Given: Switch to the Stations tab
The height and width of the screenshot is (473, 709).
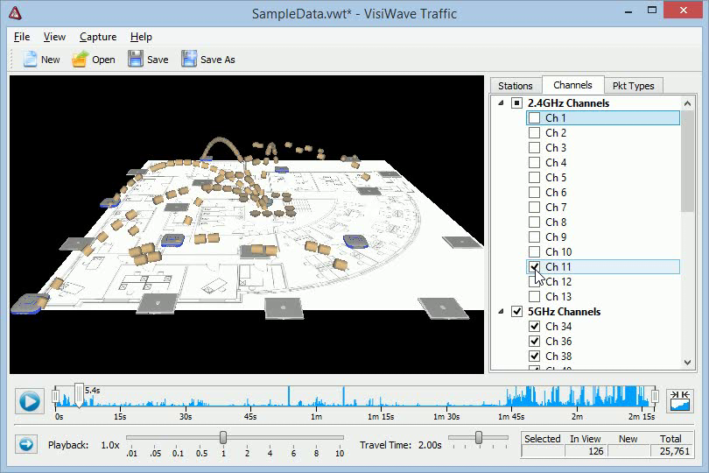Looking at the screenshot, I should click(516, 86).
